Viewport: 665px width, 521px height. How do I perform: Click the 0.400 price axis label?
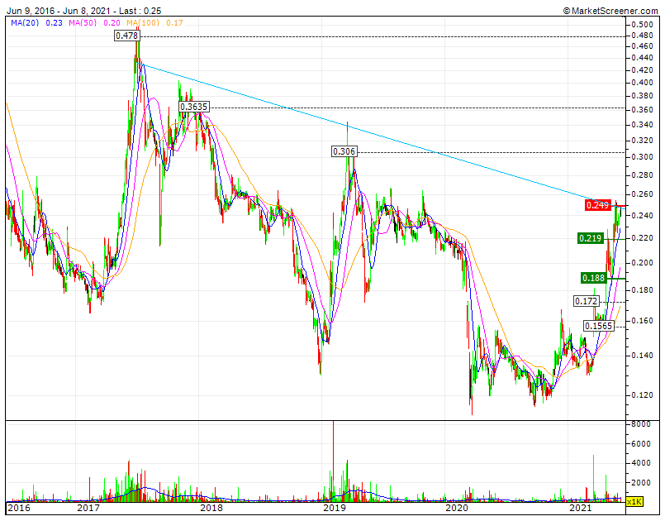point(642,83)
